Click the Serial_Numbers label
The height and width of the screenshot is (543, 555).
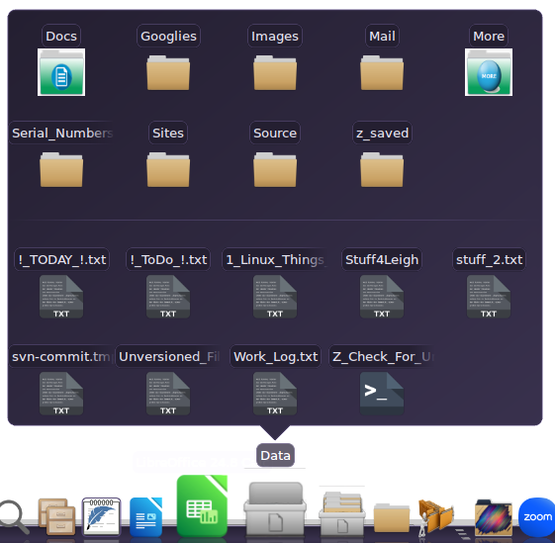pyautogui.click(x=61, y=133)
